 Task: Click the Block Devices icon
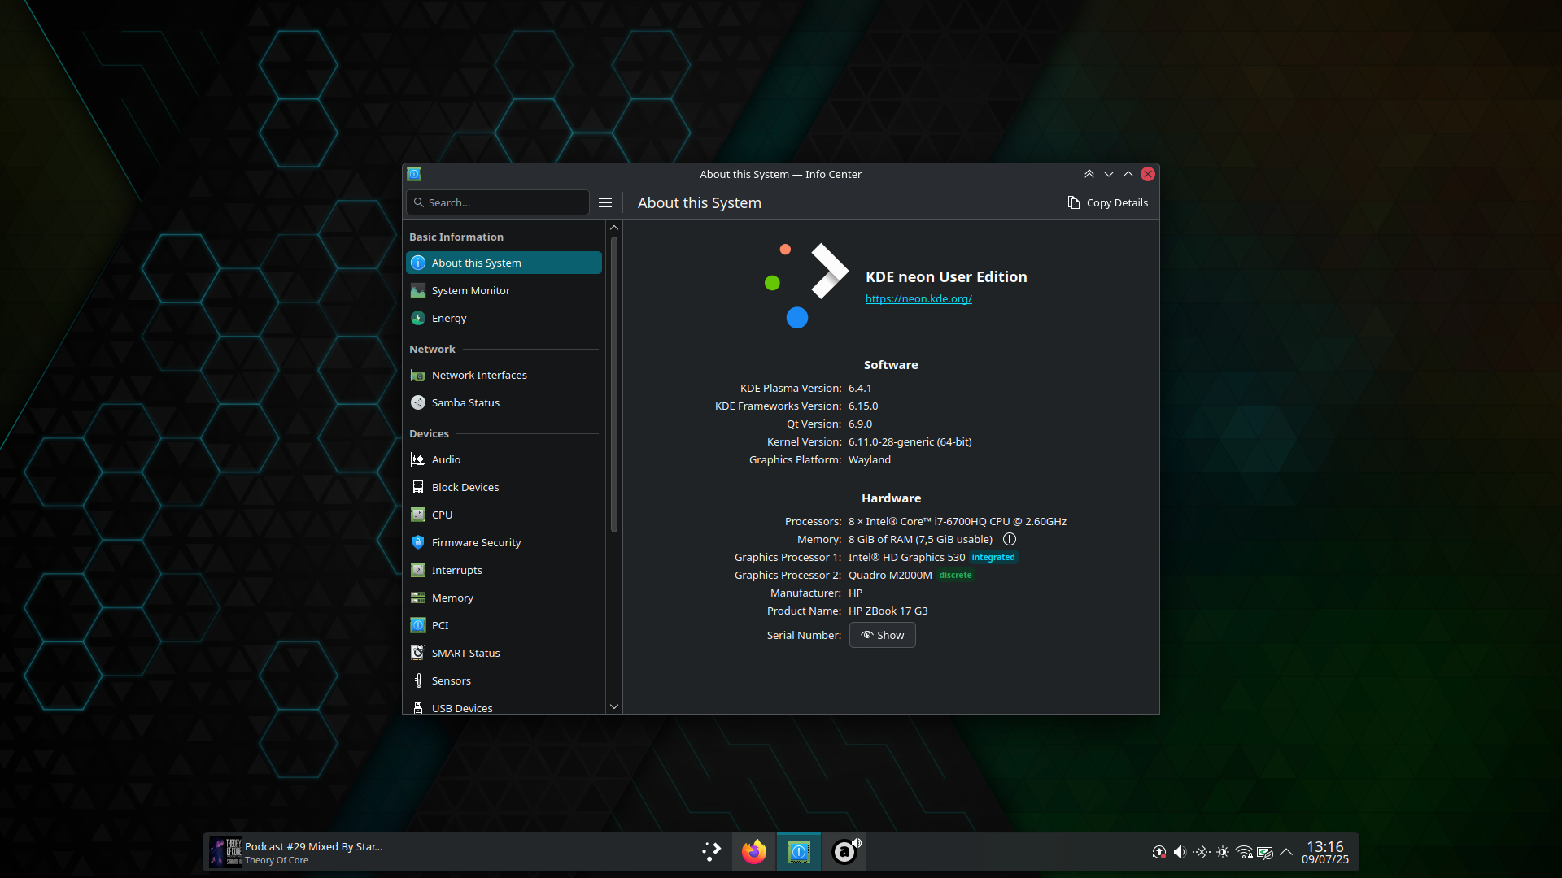pos(418,487)
